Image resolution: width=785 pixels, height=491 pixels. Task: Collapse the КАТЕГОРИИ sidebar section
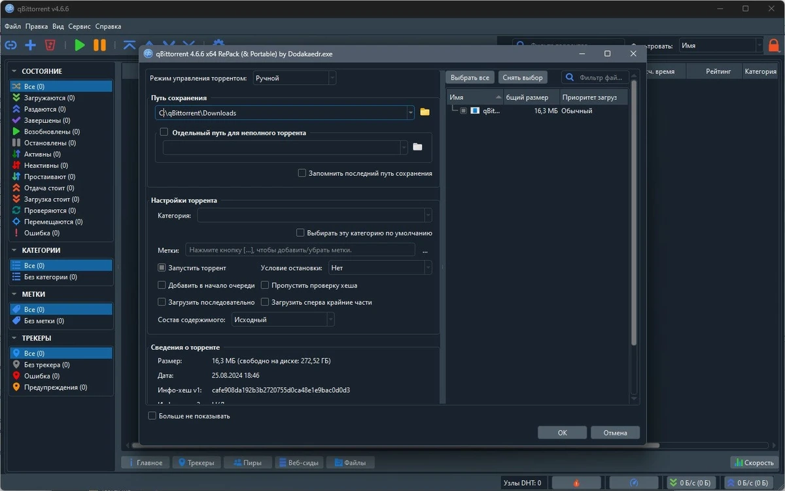pos(15,250)
